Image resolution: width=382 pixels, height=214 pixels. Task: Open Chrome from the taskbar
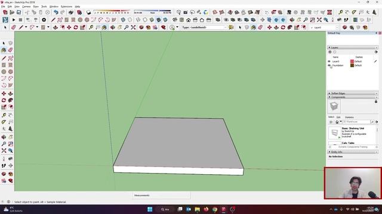pos(215,209)
